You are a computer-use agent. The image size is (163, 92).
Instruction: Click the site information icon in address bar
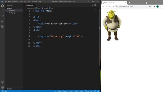tap(114, 6)
